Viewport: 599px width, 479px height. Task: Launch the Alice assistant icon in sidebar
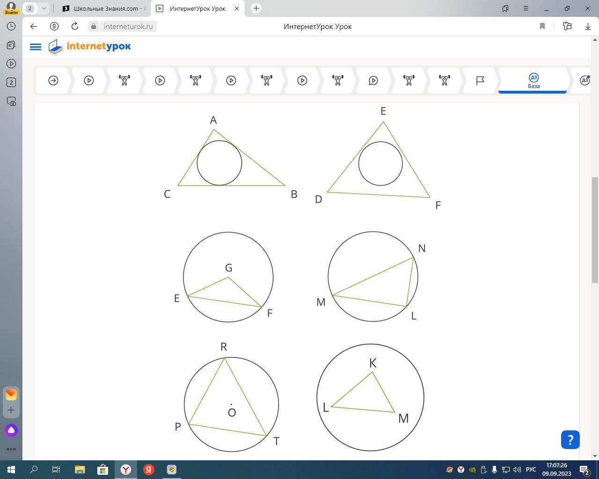click(x=11, y=430)
